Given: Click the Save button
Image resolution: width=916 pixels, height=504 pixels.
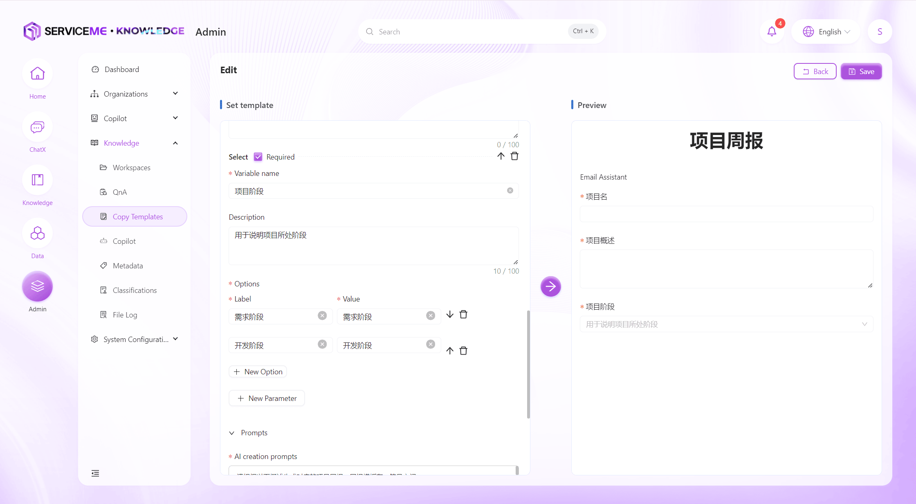Looking at the screenshot, I should (861, 72).
